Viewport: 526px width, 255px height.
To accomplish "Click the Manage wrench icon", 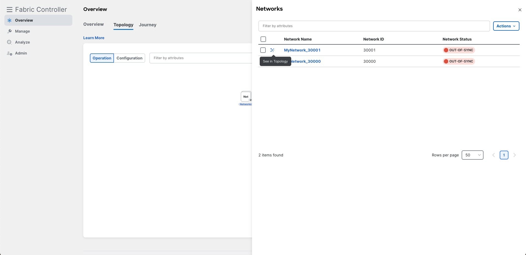I will [x=9, y=31].
